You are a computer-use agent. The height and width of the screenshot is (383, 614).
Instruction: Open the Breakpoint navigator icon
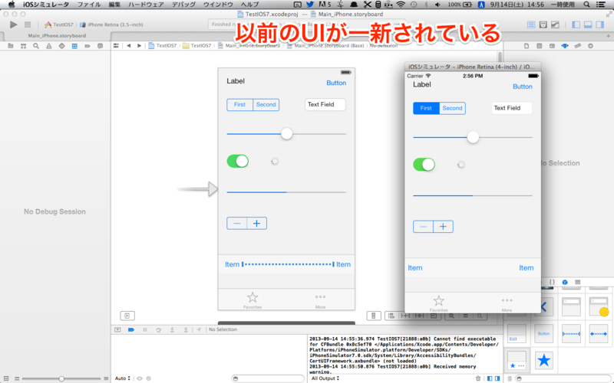(87, 46)
